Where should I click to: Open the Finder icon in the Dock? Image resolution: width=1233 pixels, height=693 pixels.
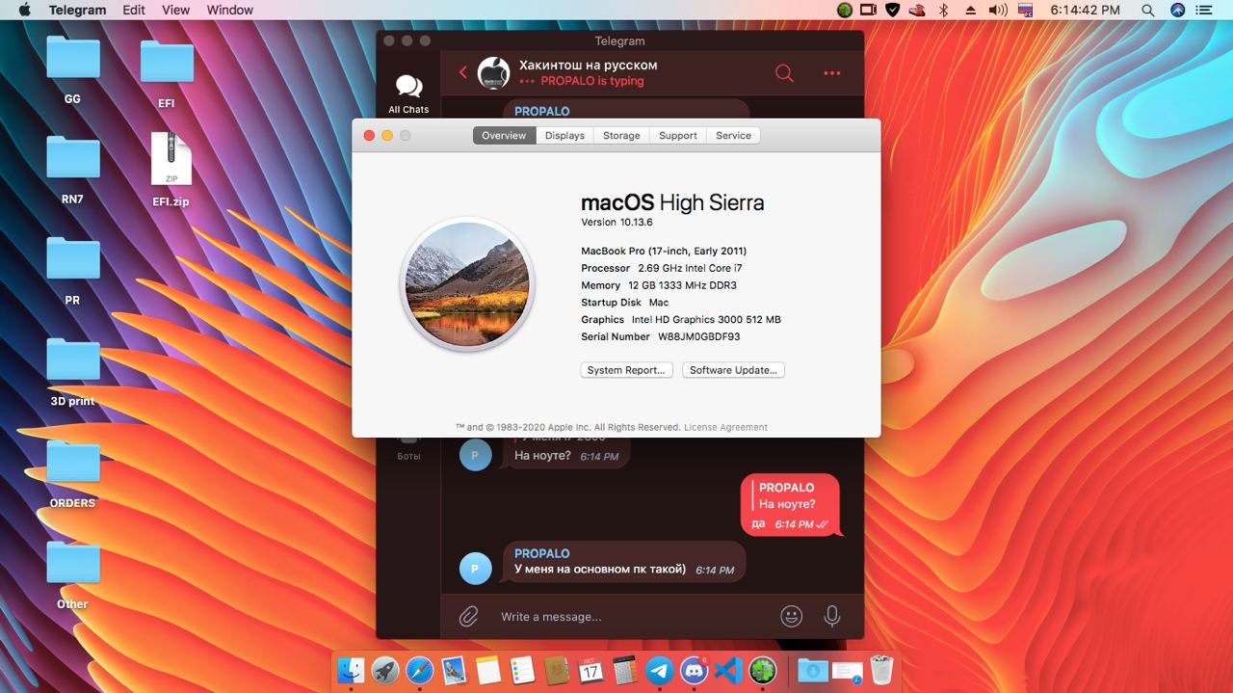(351, 671)
